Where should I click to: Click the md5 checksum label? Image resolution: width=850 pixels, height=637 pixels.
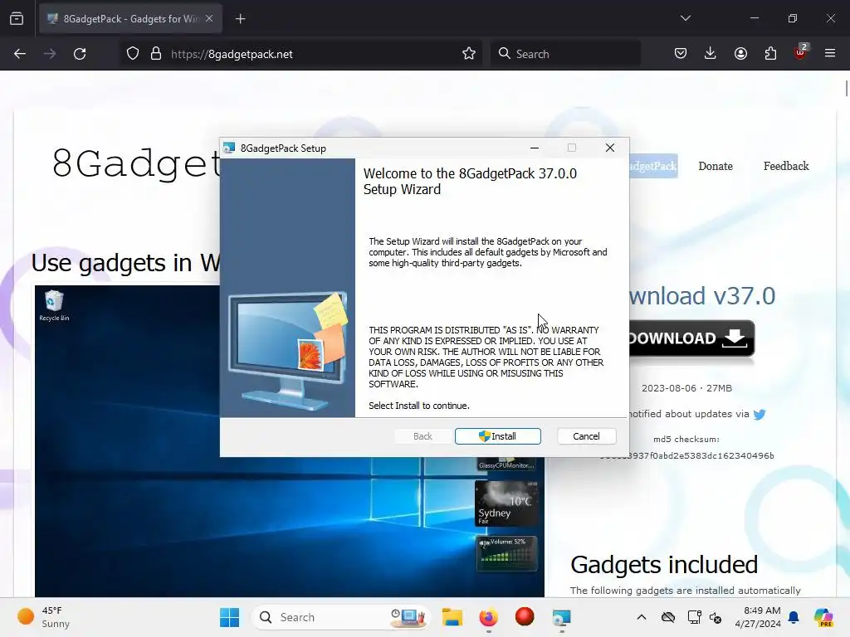(686, 440)
